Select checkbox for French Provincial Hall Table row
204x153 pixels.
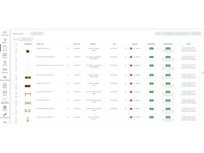tap(16, 92)
